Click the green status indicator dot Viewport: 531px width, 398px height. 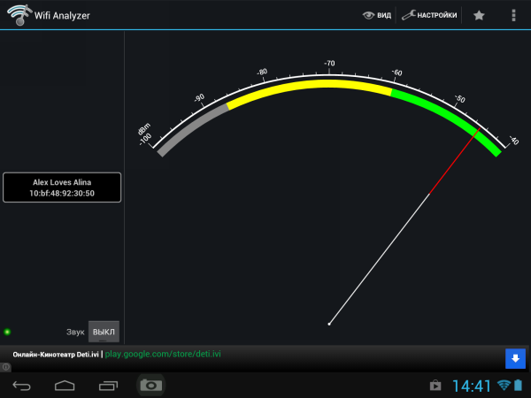click(x=7, y=332)
